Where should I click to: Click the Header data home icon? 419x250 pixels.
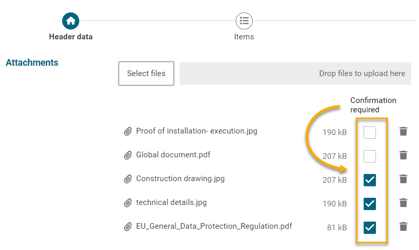(x=71, y=21)
